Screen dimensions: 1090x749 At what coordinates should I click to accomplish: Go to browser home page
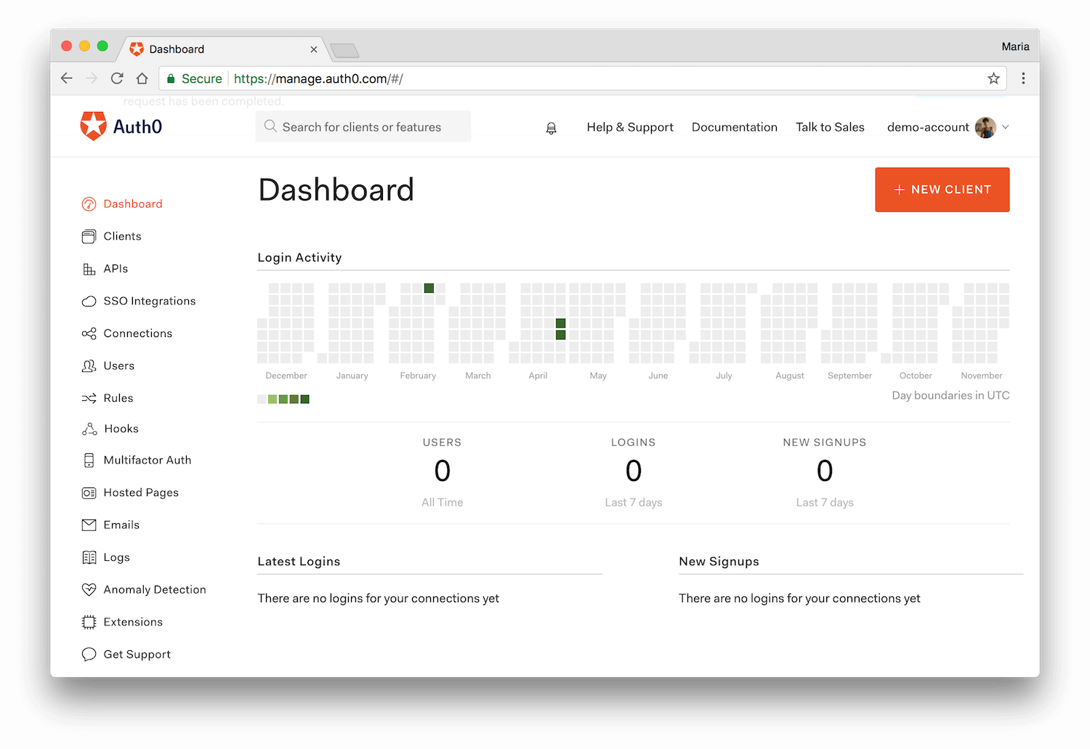[142, 78]
